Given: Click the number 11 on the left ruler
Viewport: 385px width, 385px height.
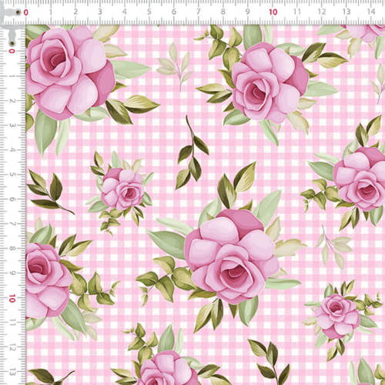Looking at the screenshot, I should click(12, 323).
